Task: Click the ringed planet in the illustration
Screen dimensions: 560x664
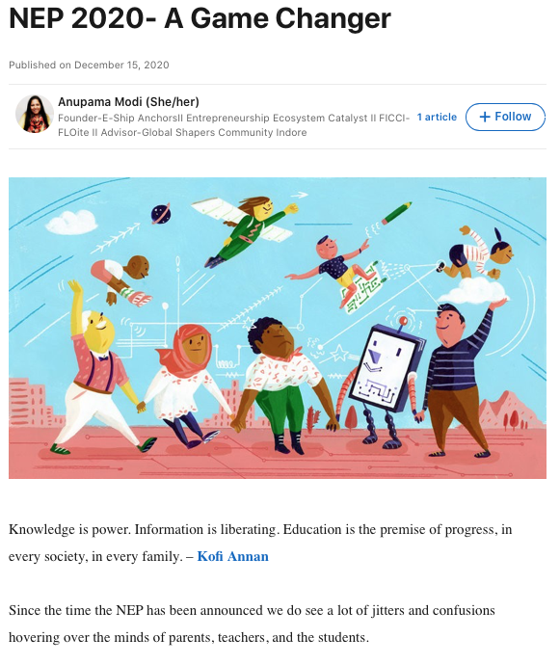Action: 161,213
